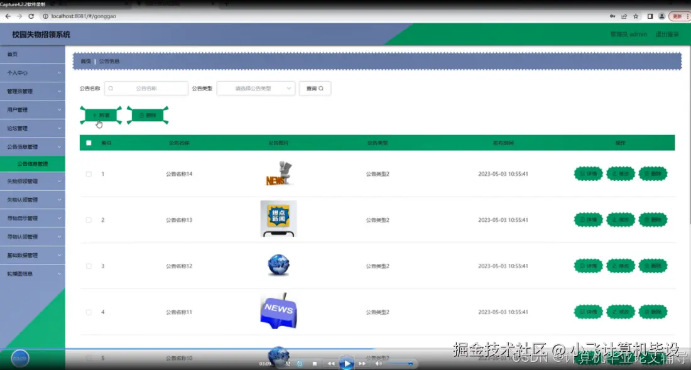The height and width of the screenshot is (370, 691).
Task: Click the blue NEWS key thumbnail of 公告名称11
Action: 278,312
